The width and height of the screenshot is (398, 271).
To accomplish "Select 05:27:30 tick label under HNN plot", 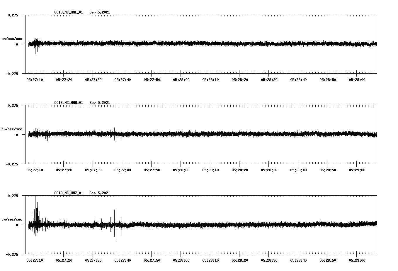I will click(93, 170).
